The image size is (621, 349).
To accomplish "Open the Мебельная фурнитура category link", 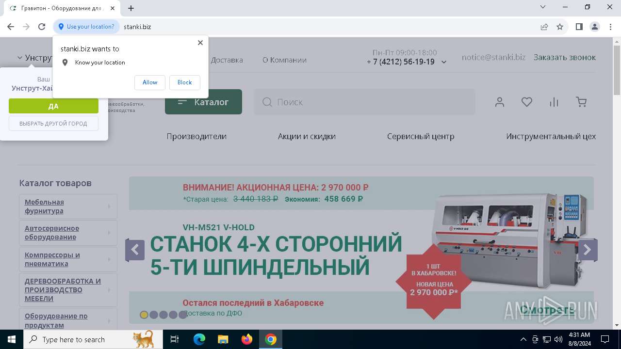I will 44,206.
